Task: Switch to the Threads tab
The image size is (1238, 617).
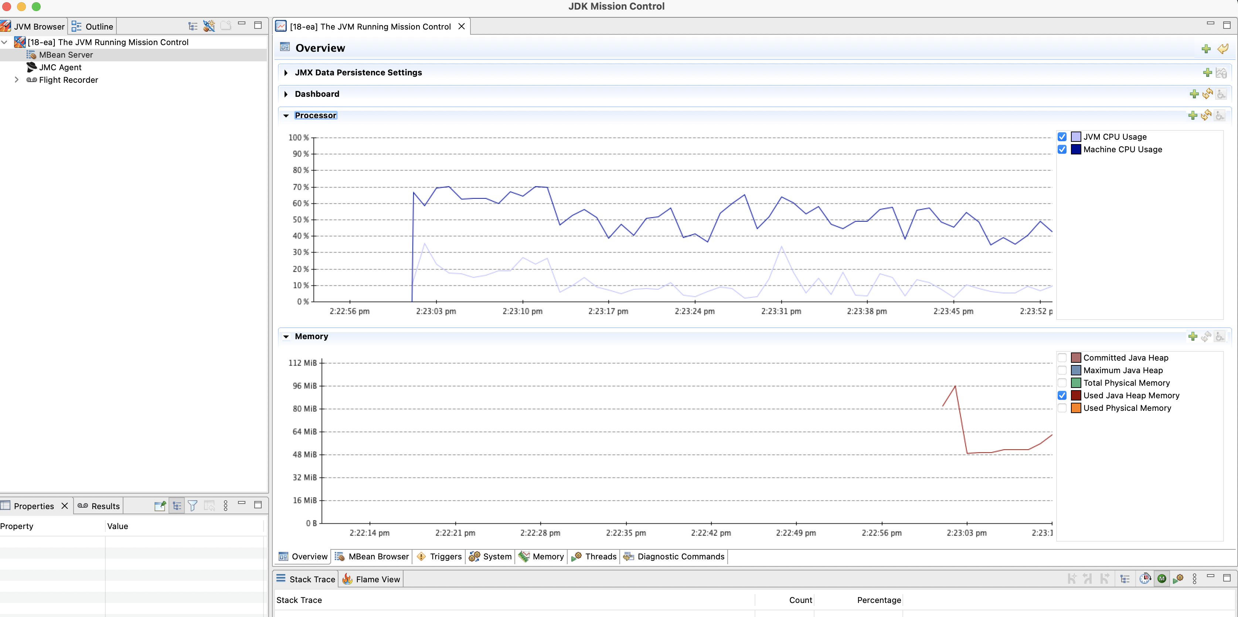Action: pos(594,556)
